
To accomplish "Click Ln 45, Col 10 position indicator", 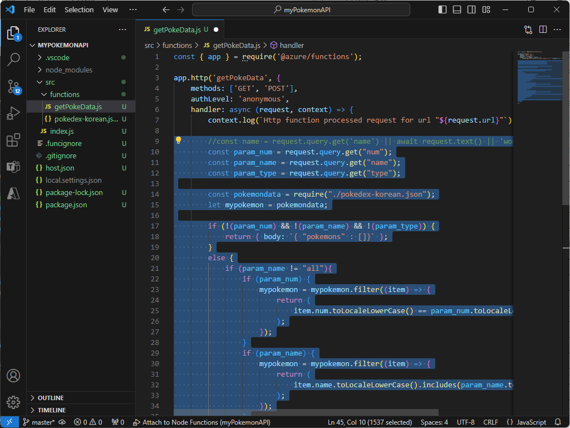I will click(370, 422).
